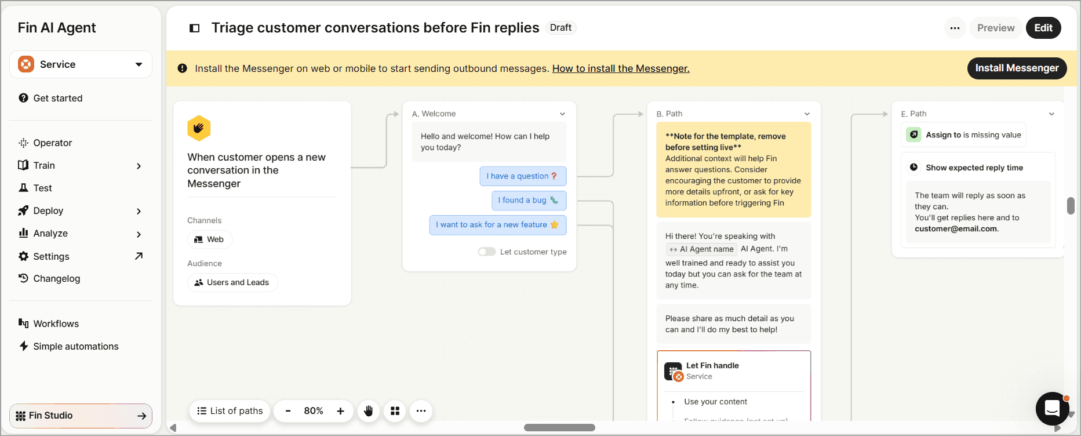
Task: Open Settings external link arrow
Action: click(139, 256)
